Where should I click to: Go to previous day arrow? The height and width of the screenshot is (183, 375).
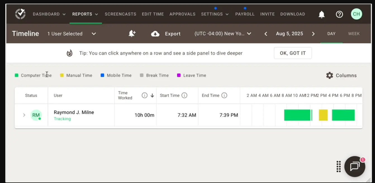[266, 34]
